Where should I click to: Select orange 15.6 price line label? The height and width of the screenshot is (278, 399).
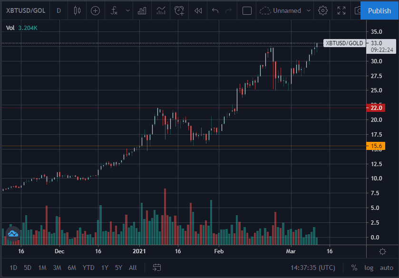coord(376,146)
